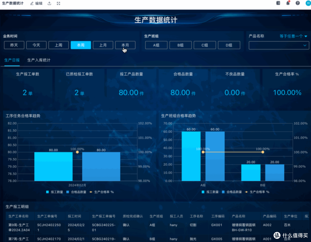Click the 不良品数量 0.00 件 value

235,93
